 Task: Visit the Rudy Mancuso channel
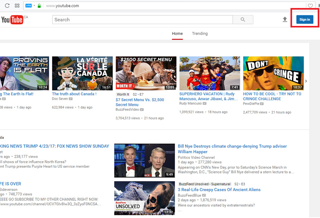(x=190, y=104)
